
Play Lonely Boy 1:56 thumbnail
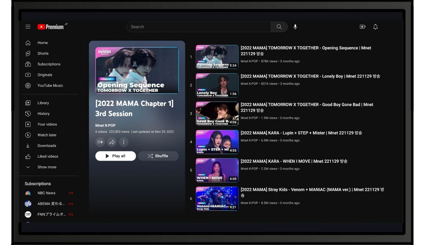click(x=217, y=85)
